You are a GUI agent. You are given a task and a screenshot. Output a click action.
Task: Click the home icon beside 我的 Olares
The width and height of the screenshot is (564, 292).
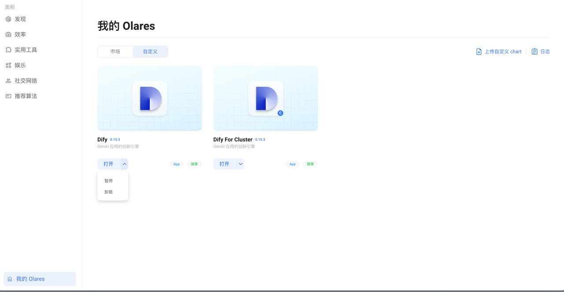coord(10,279)
